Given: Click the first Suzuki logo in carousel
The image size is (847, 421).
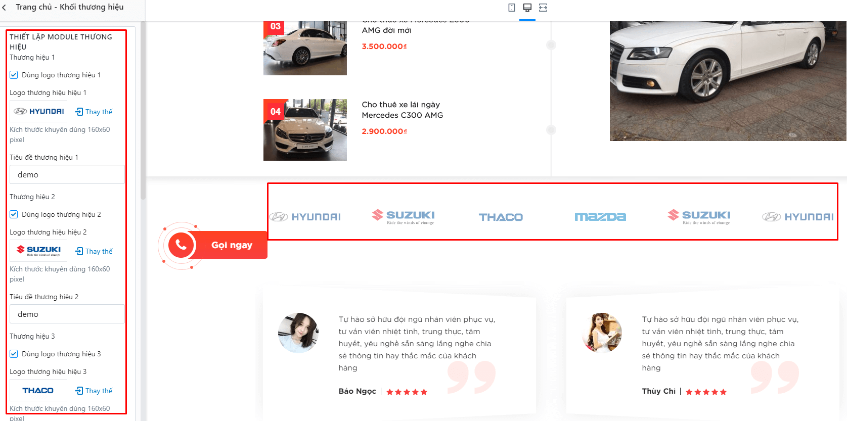Looking at the screenshot, I should pos(404,216).
